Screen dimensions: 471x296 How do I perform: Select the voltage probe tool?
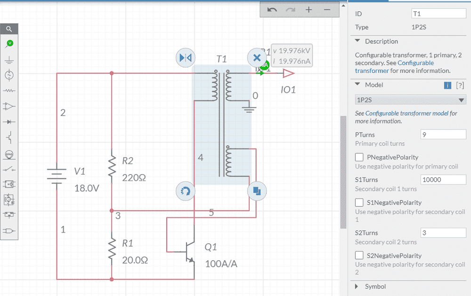[x=9, y=44]
